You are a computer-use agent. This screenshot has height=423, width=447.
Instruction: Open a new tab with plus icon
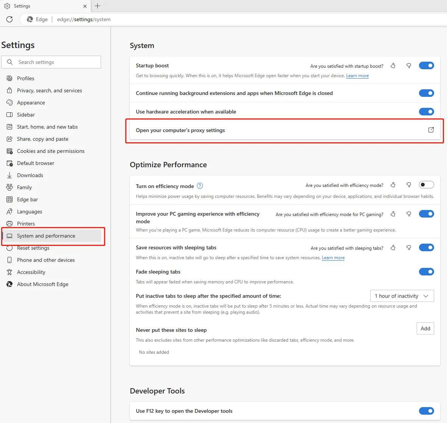(98, 6)
